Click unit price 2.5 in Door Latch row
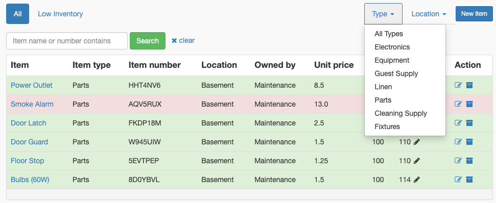 pos(319,123)
